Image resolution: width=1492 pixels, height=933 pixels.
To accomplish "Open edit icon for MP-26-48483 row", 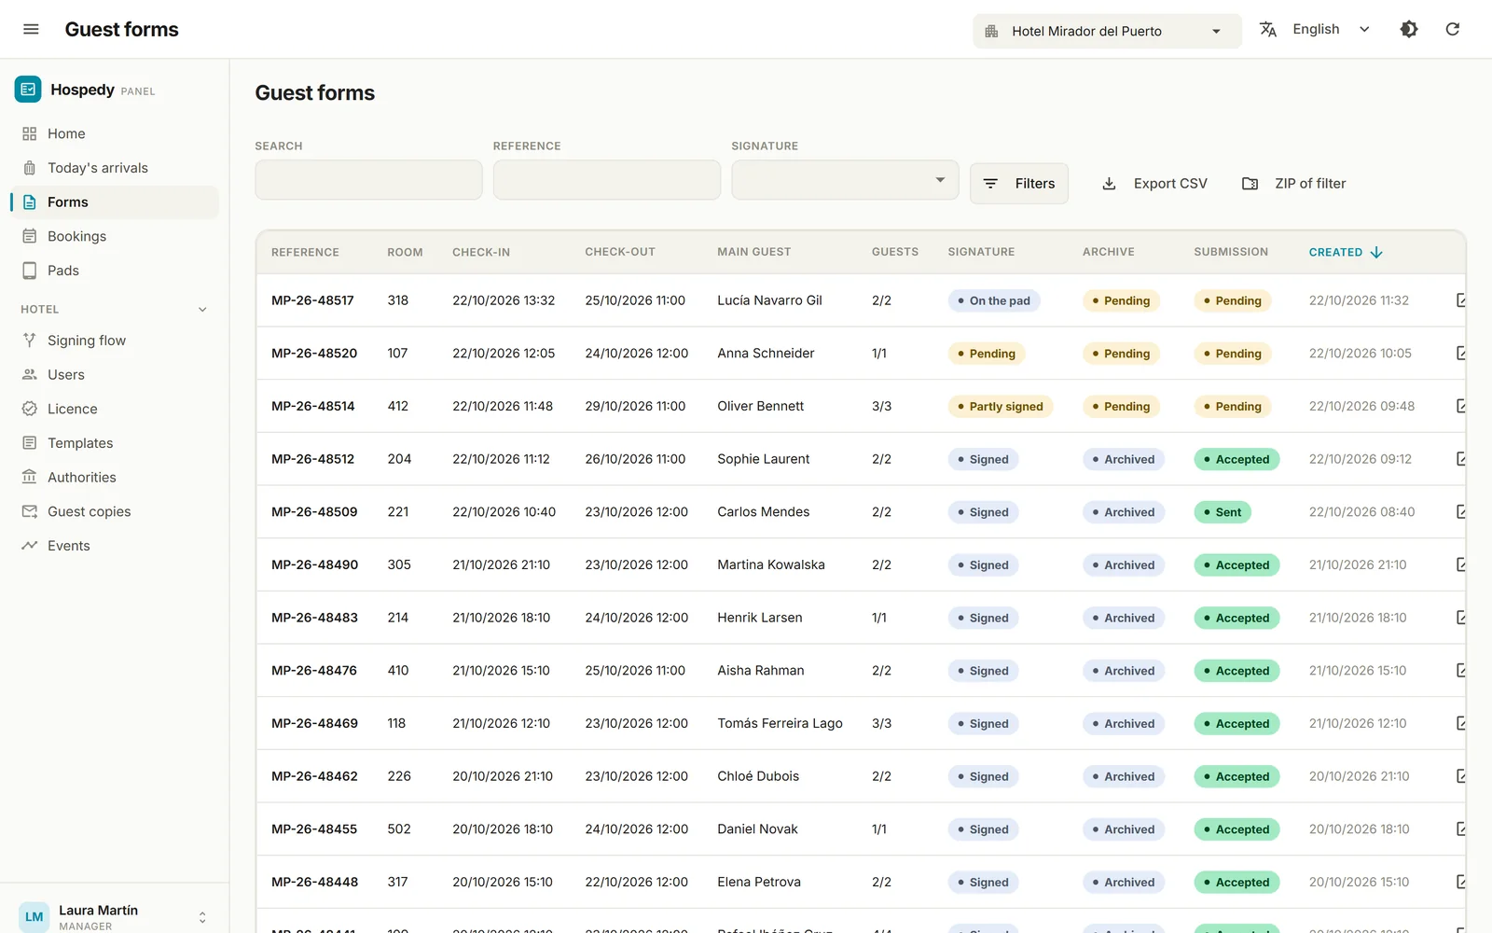I will 1460,618.
